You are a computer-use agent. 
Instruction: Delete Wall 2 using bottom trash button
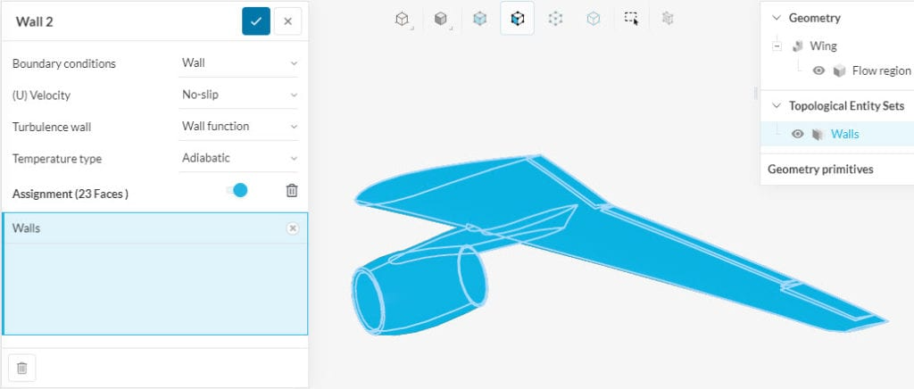click(22, 368)
